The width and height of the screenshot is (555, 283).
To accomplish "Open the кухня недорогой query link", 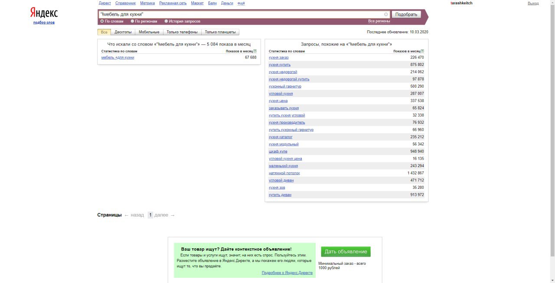I will 283,72.
